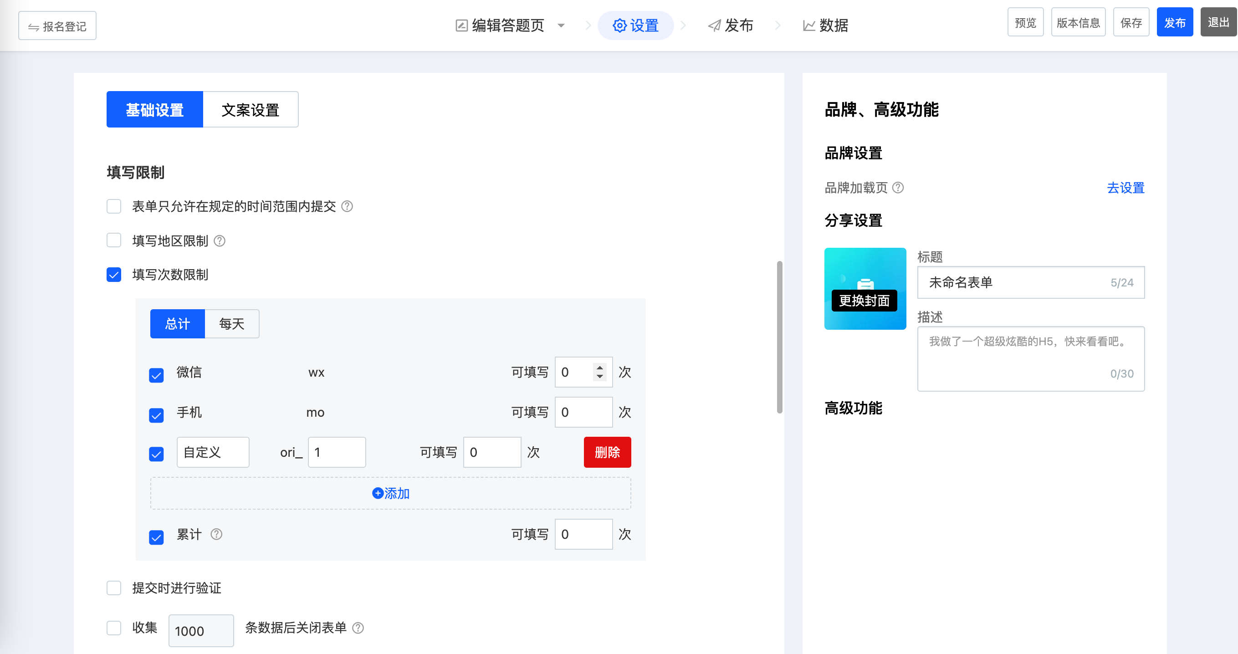Click the red 删除 button

(x=608, y=452)
